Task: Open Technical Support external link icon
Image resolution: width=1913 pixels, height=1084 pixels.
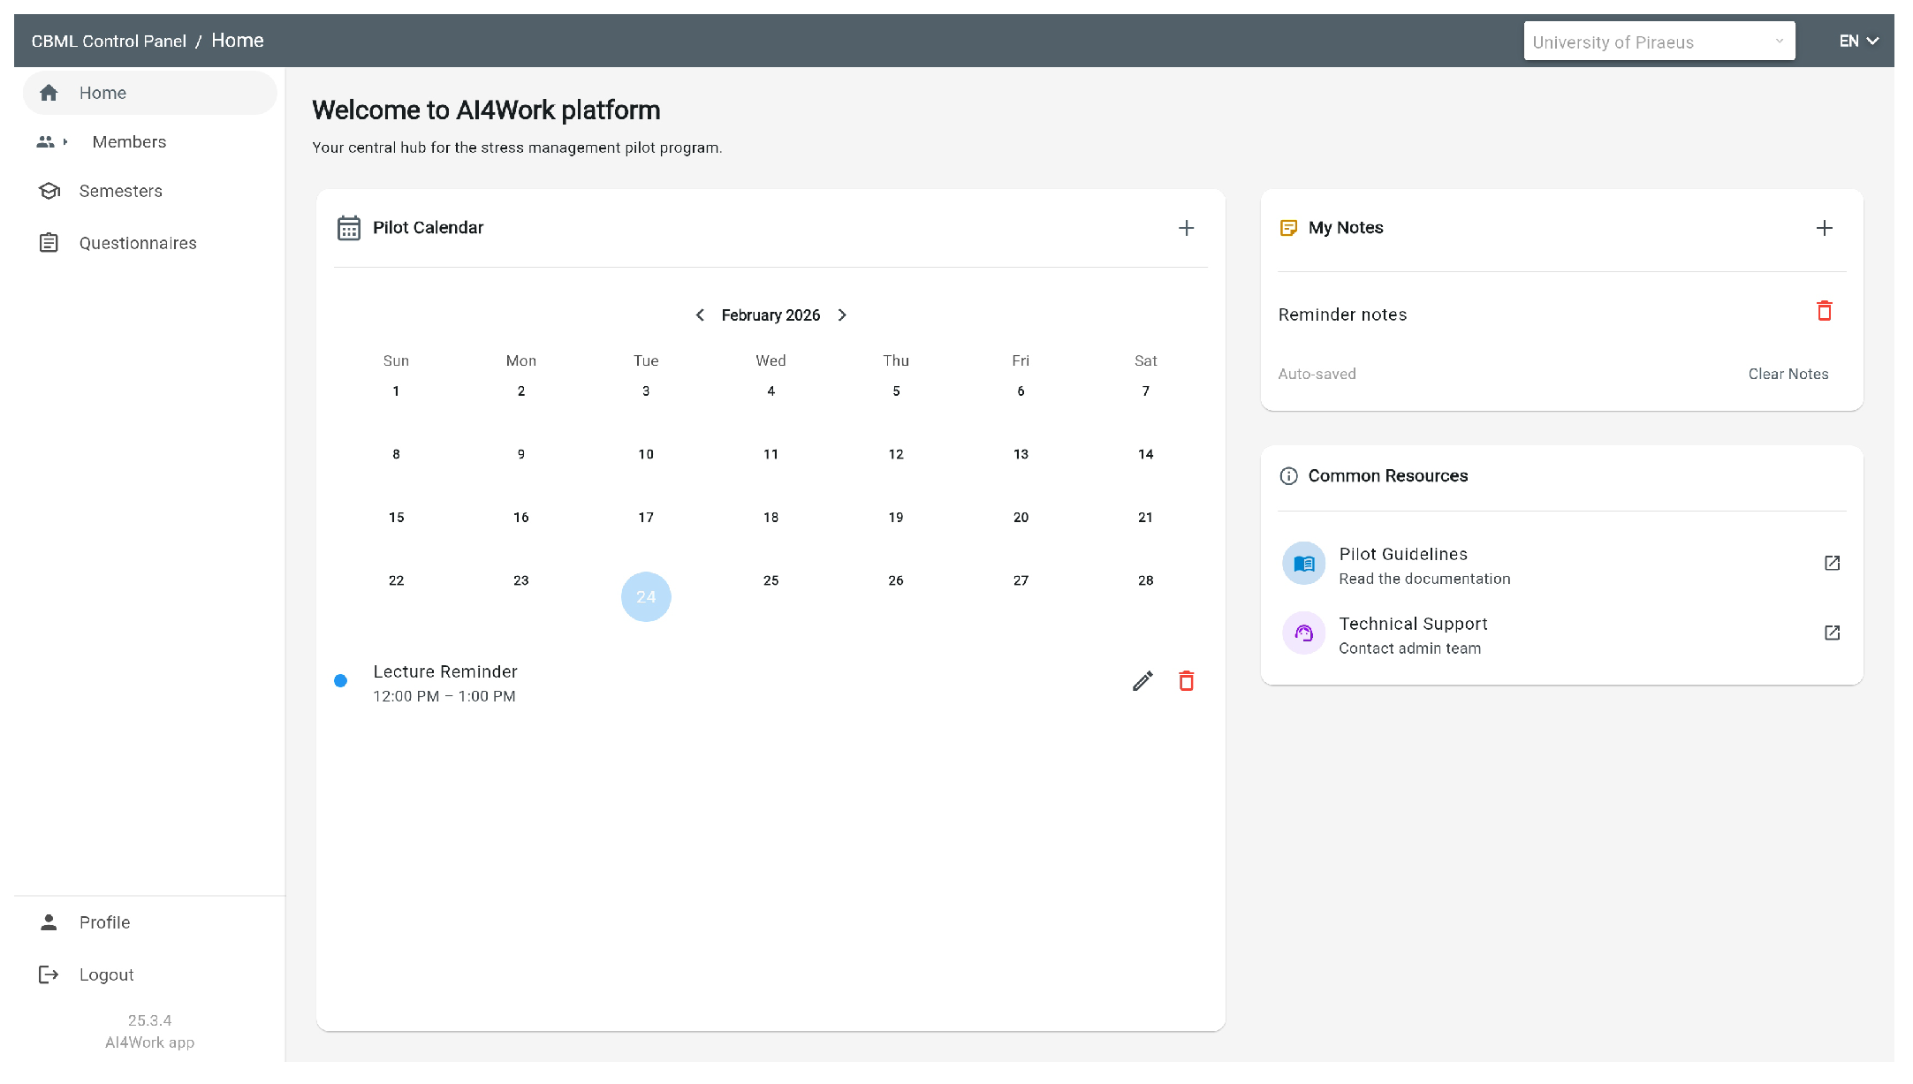Action: (x=1833, y=633)
